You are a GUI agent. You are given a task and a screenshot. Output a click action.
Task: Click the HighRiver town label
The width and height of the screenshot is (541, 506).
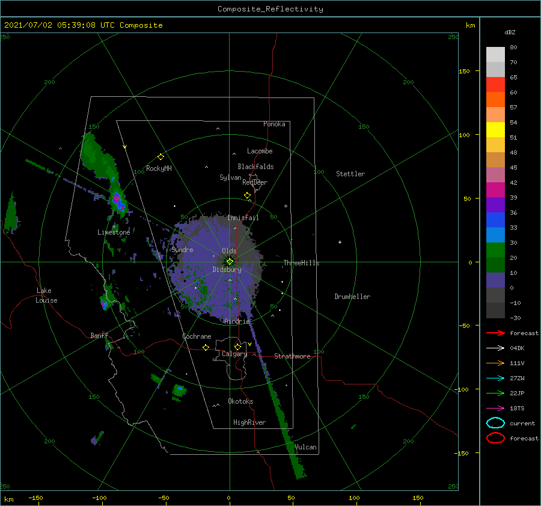point(249,422)
